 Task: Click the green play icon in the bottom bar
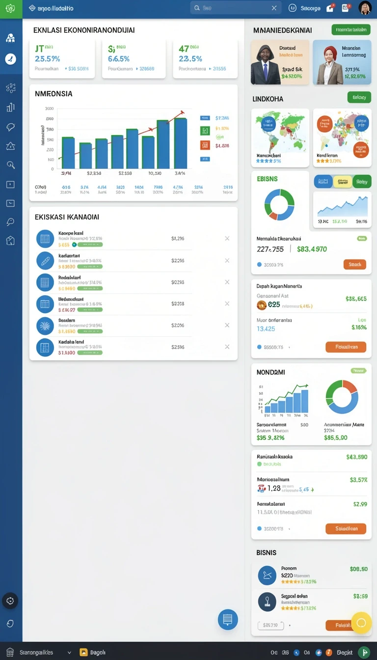364,652
